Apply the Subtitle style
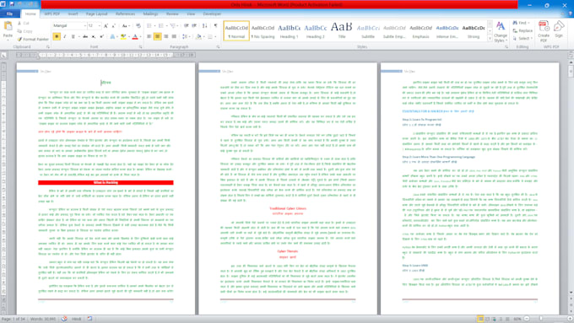574x323 pixels. pyautogui.click(x=368, y=30)
